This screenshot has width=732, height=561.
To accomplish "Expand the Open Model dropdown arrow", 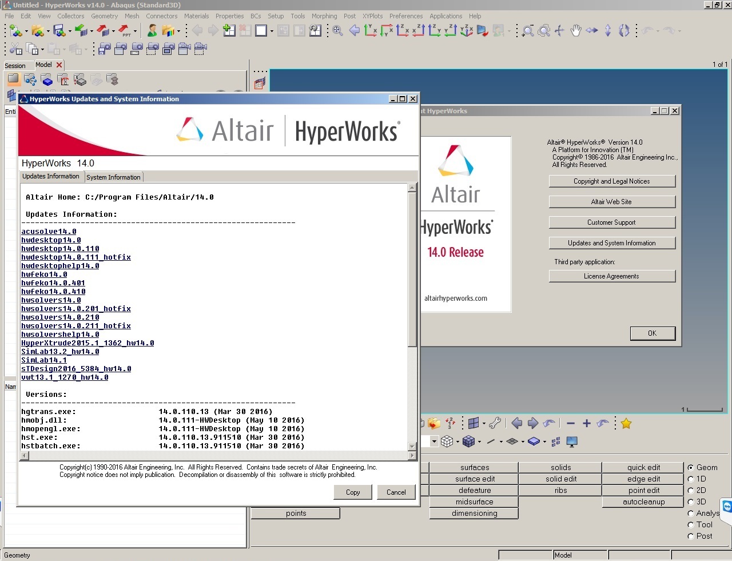I will click(48, 31).
